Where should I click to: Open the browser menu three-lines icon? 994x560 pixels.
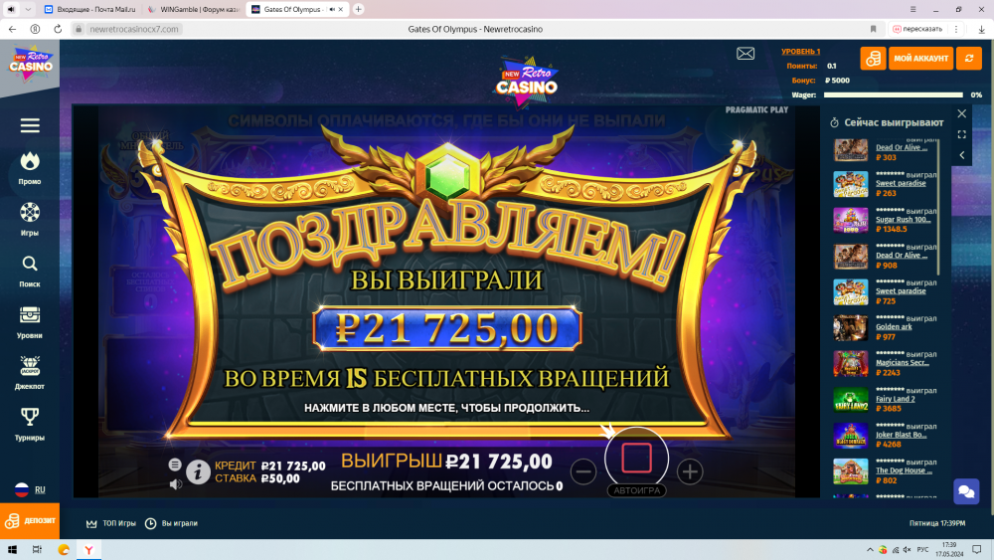pyautogui.click(x=912, y=10)
